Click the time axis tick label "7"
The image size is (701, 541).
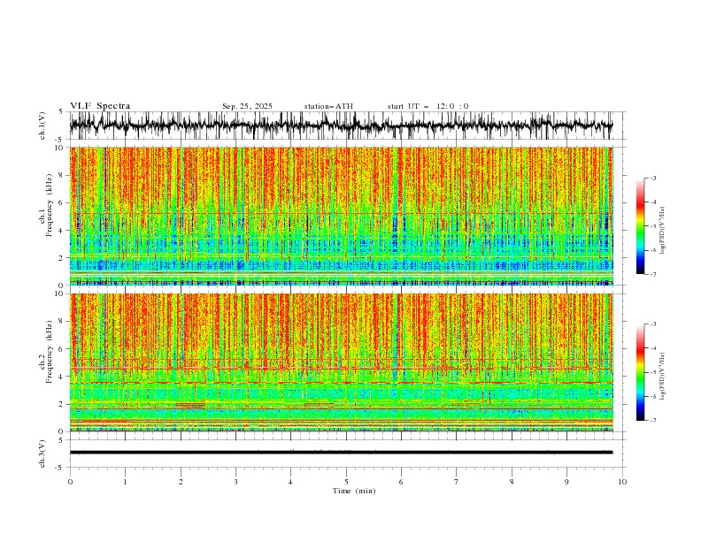point(457,482)
